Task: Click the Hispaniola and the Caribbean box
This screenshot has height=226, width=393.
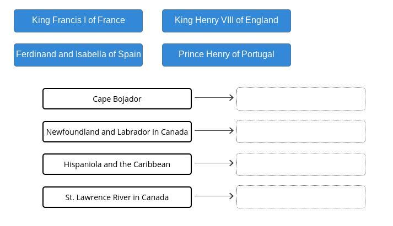Action: [x=117, y=164]
